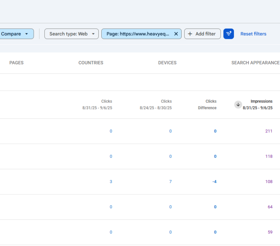Open the Search type: Web dropdown
Viewport: 280px width, 246px height.
71,34
